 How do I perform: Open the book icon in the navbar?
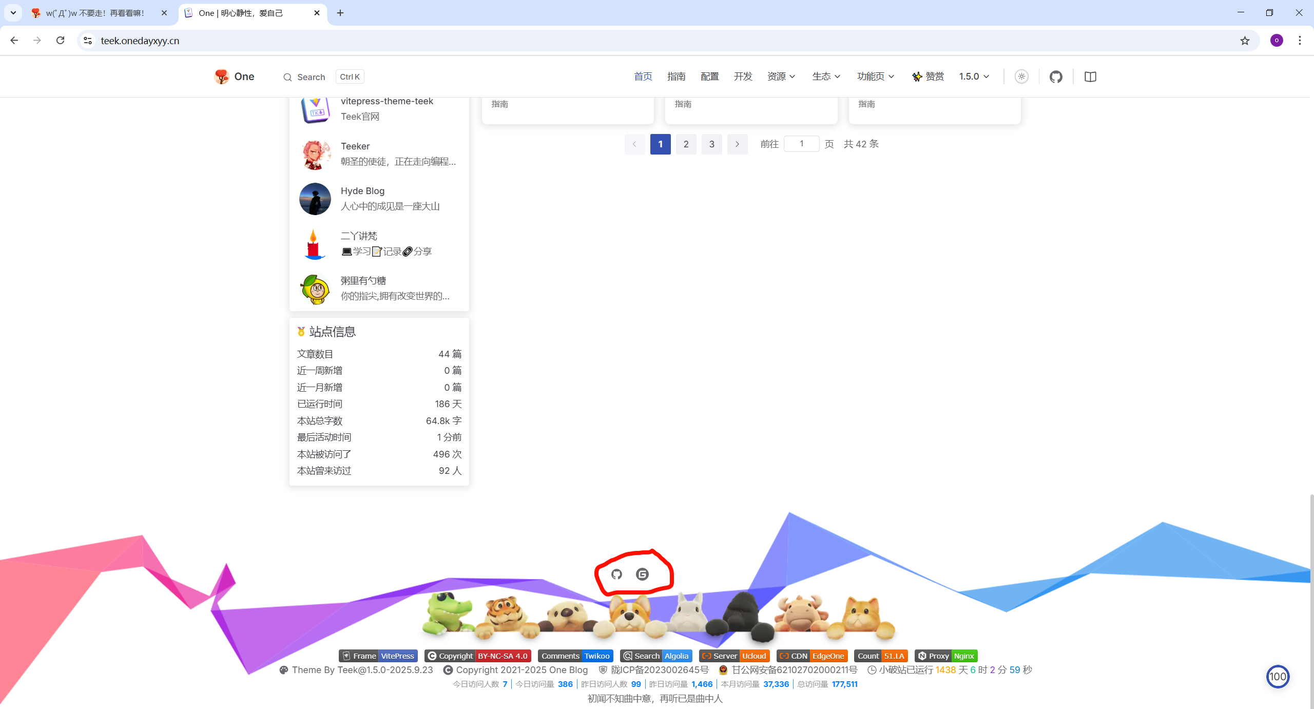coord(1090,76)
